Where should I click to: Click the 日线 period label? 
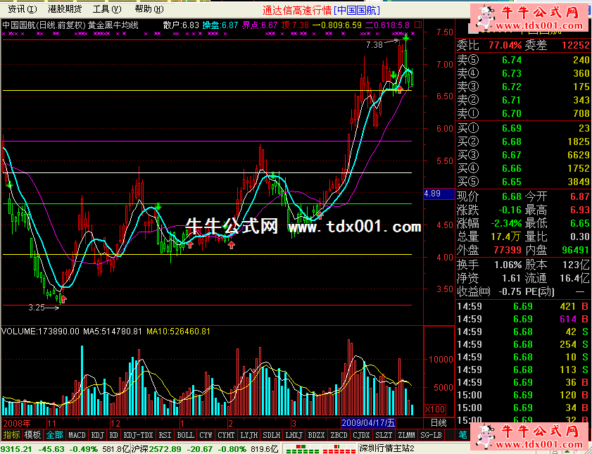(x=439, y=422)
